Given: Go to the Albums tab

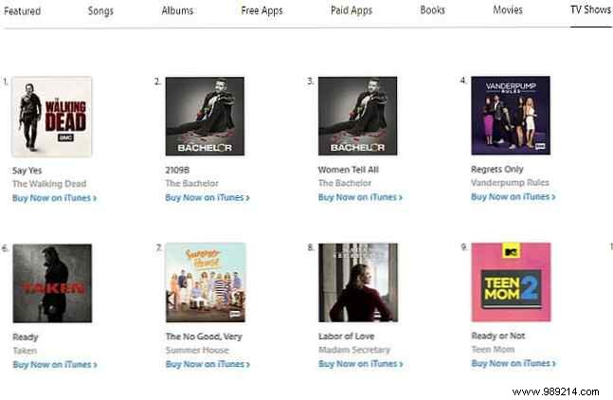Looking at the screenshot, I should pyautogui.click(x=177, y=10).
